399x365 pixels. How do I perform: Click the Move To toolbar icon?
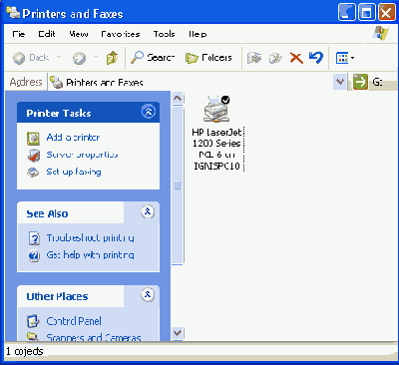[254, 58]
